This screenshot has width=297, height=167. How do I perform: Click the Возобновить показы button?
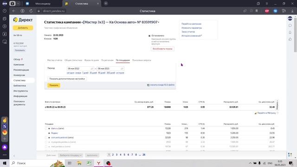(162, 49)
